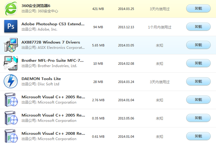This screenshot has width=216, height=145.
Task: Select the Adobe Photoshop CS3 Extend... name
Action: coord(53,24)
